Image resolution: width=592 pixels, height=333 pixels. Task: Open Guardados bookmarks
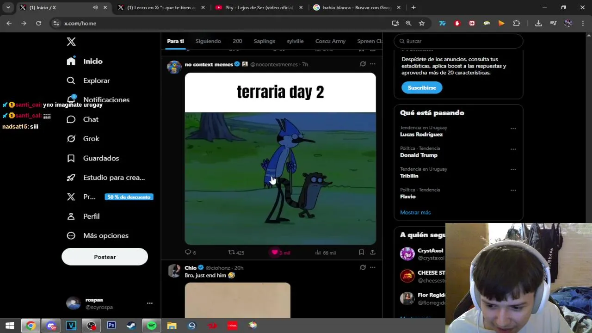coord(93,158)
